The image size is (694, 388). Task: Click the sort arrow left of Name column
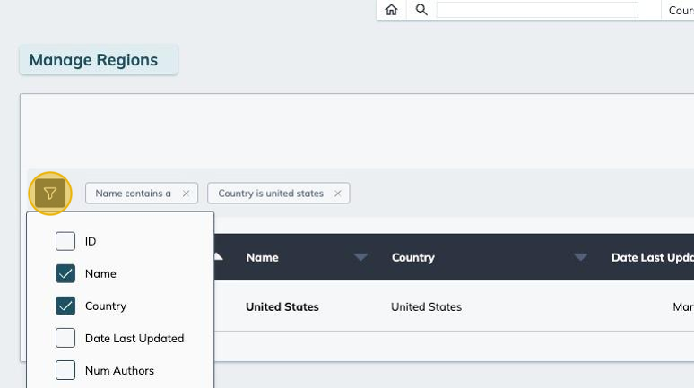pyautogui.click(x=219, y=256)
